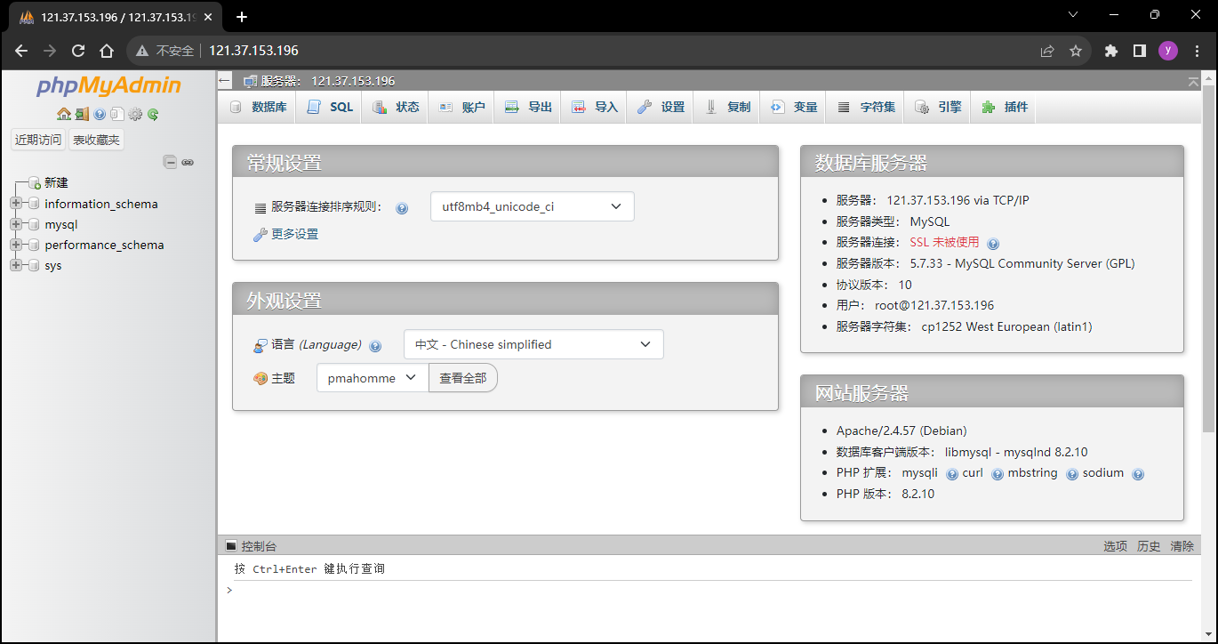Click the log out door icon

click(82, 114)
